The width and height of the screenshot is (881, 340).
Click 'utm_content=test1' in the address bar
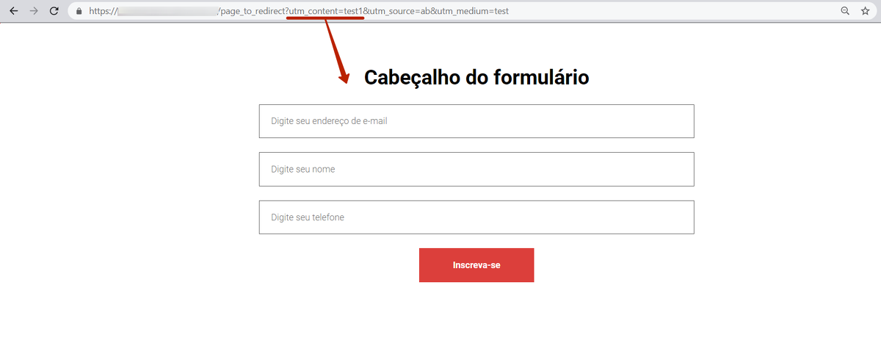[326, 12]
